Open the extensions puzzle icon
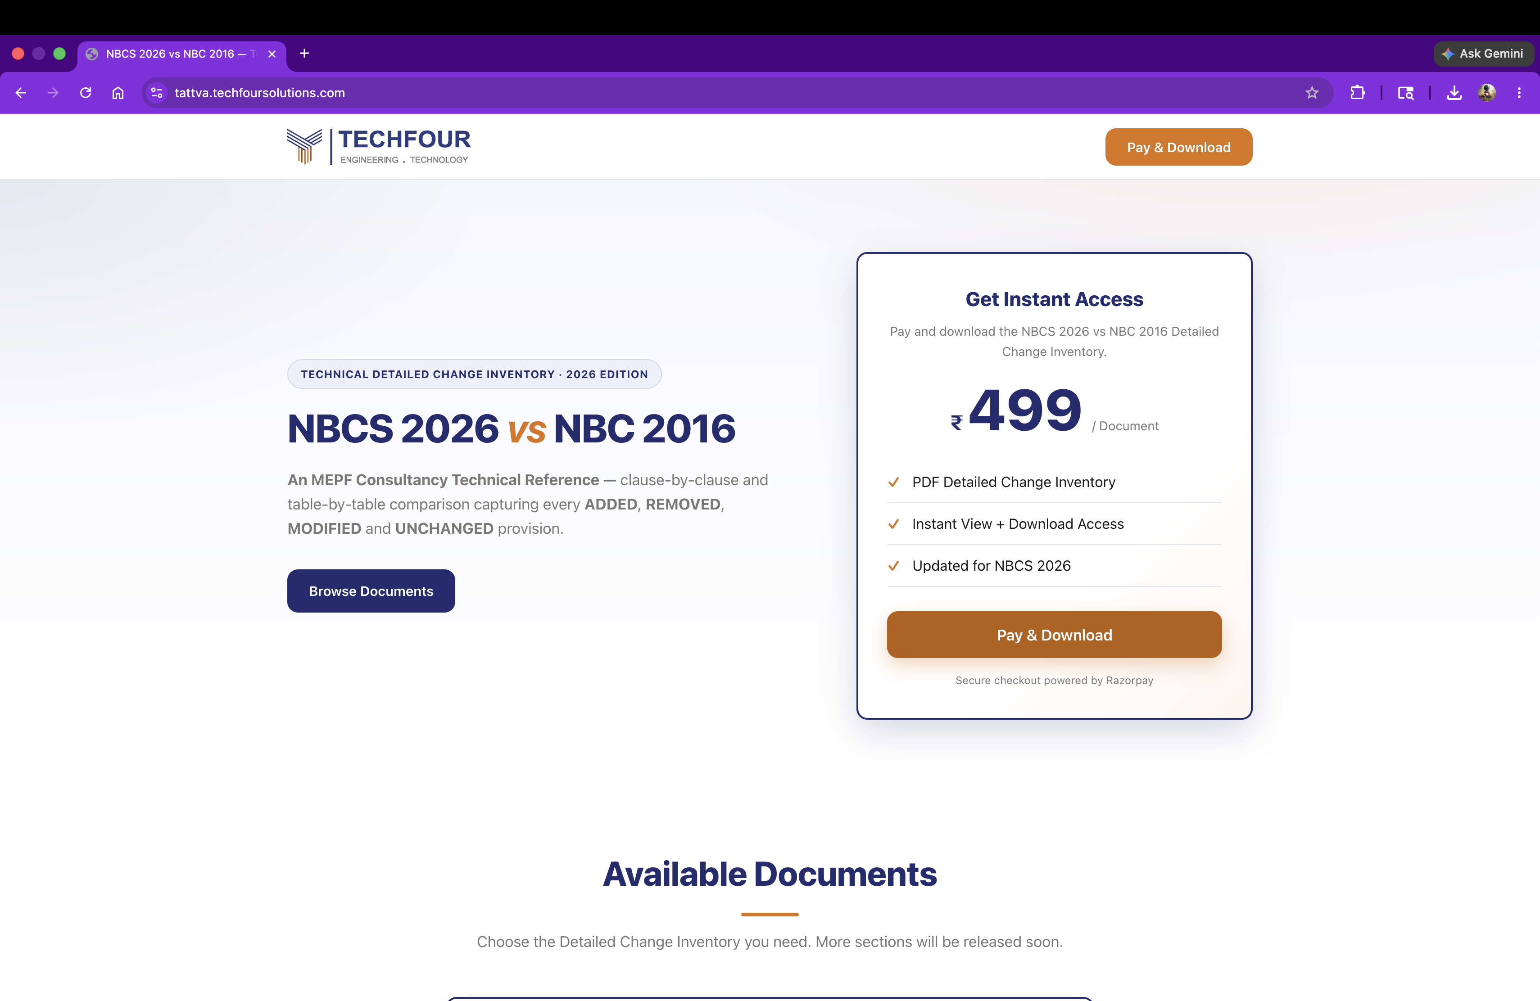Image resolution: width=1540 pixels, height=1001 pixels. pyautogui.click(x=1358, y=92)
